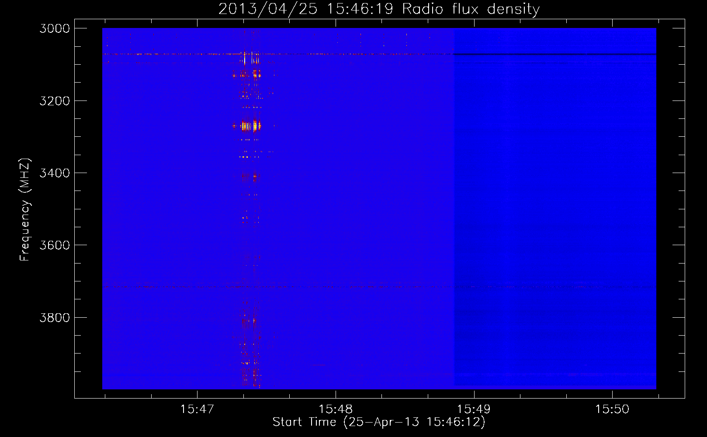Viewport: 707px width, 437px height.
Task: Click the 3400 frequency axis label
Action: 55,173
